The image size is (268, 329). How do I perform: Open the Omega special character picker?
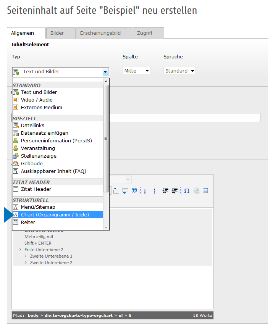click(187, 191)
